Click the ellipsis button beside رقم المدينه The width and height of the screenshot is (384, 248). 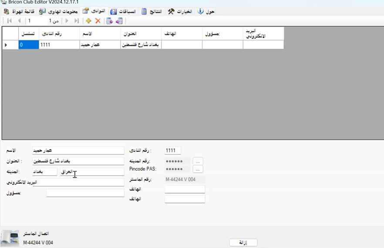[x=198, y=161]
